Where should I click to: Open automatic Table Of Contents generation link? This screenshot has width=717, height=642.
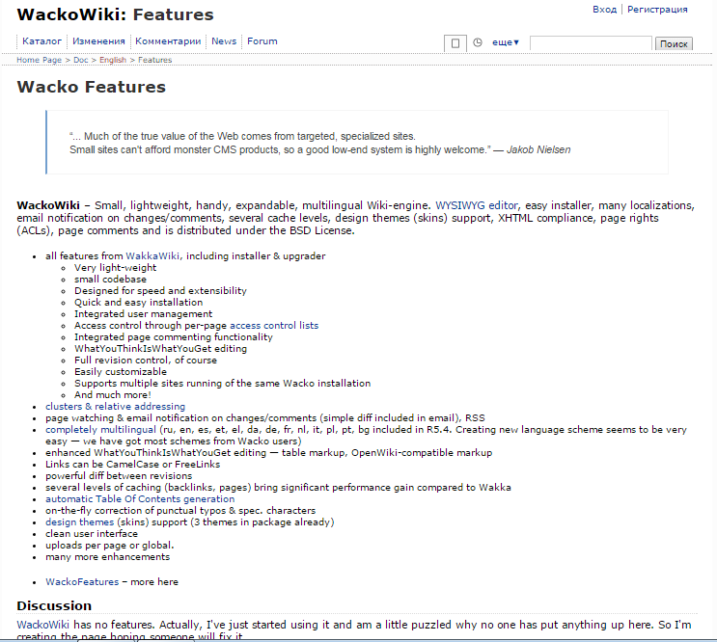pos(140,499)
